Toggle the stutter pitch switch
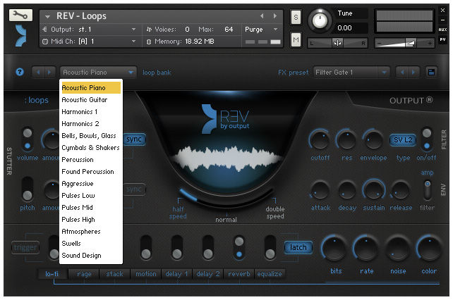The image size is (453, 300). pyautogui.click(x=27, y=189)
